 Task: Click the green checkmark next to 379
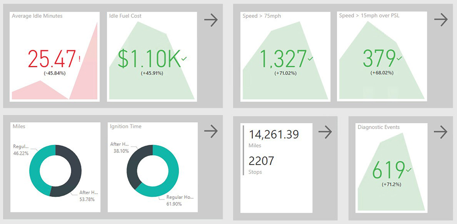[399, 58]
